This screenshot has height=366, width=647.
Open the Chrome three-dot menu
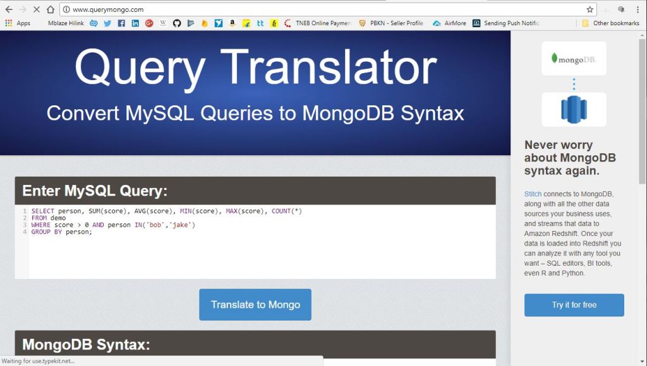point(638,9)
